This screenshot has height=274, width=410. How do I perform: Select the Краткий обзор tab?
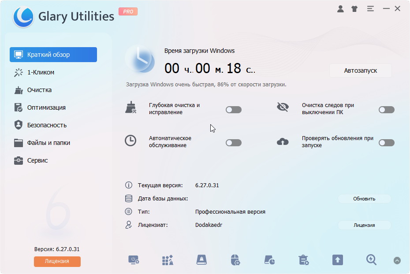pos(53,55)
